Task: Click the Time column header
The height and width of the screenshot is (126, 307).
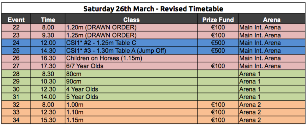Action: tap(48, 19)
